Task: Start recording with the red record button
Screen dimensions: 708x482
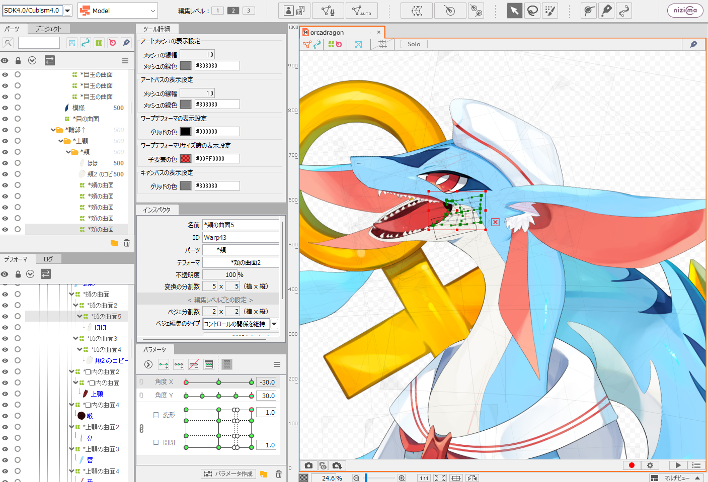Action: click(632, 465)
